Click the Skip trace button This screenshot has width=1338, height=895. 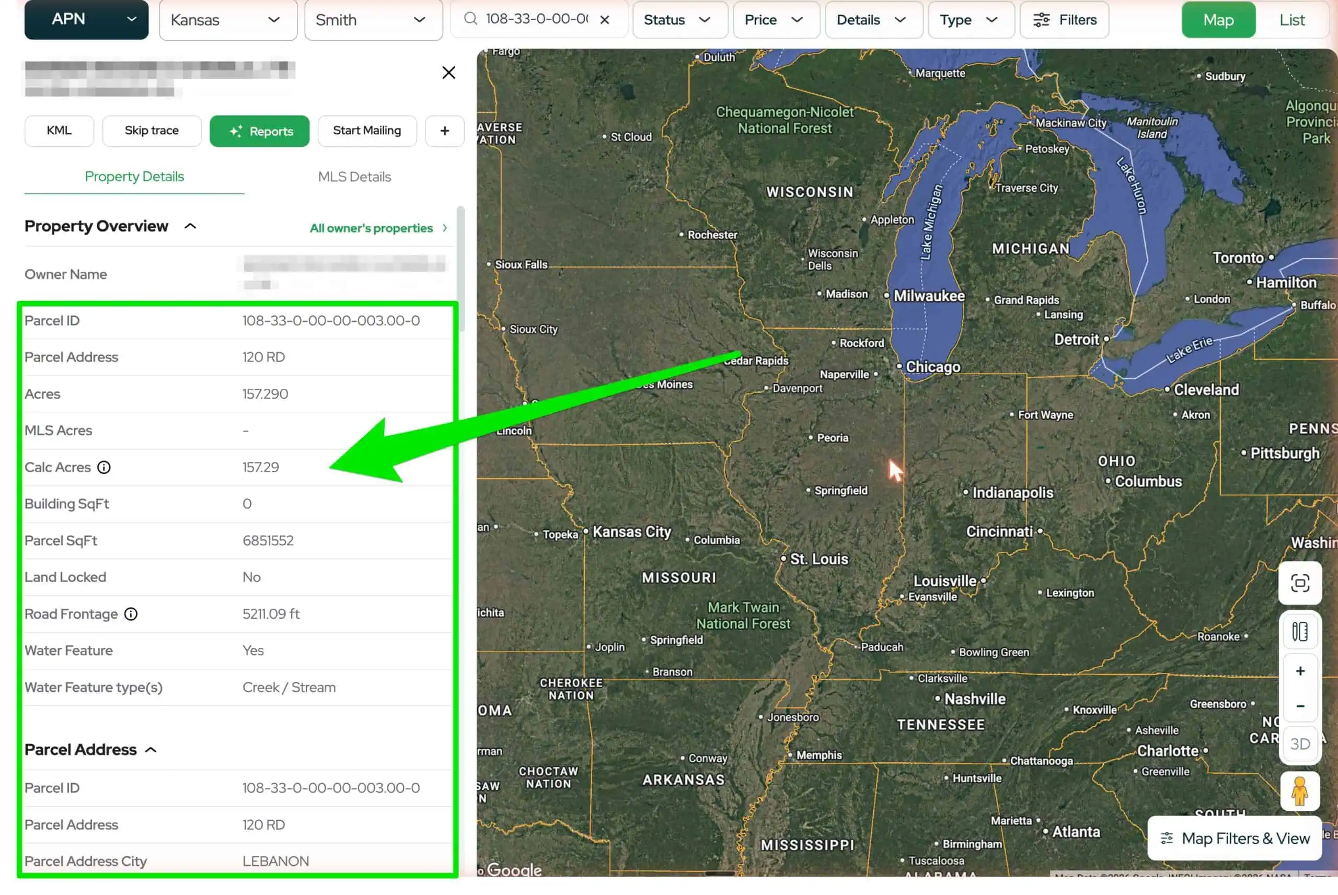[151, 131]
